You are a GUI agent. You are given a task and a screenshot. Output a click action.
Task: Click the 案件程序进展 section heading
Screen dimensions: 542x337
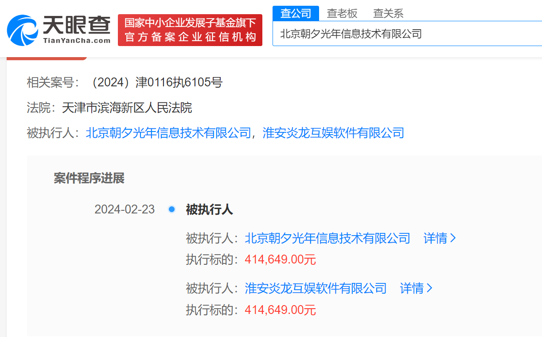[x=89, y=178]
